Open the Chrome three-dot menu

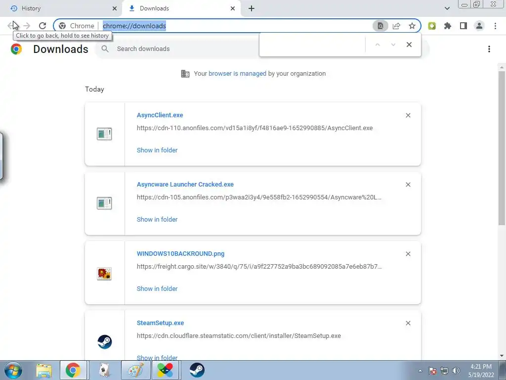point(495,26)
